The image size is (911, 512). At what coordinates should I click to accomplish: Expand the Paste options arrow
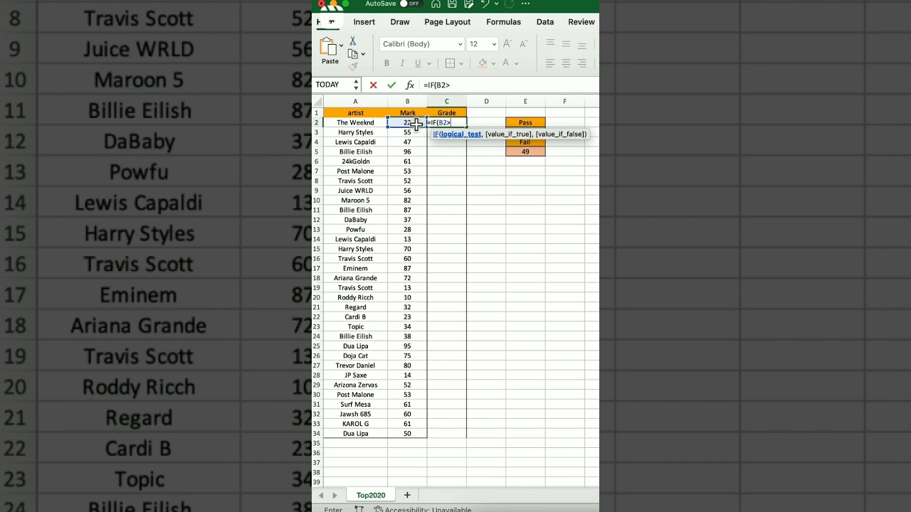pyautogui.click(x=341, y=46)
